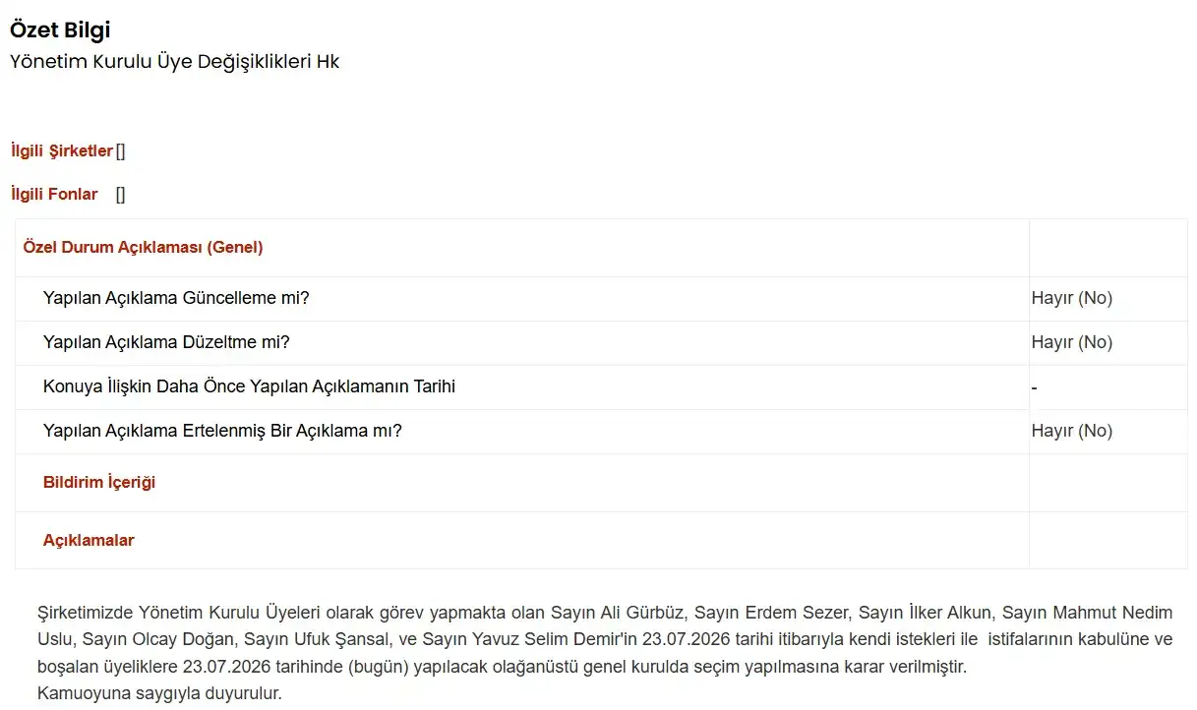The width and height of the screenshot is (1197, 710).
Task: Click the Yapılan Açıklama Güncelleme mi? row
Action: click(601, 298)
